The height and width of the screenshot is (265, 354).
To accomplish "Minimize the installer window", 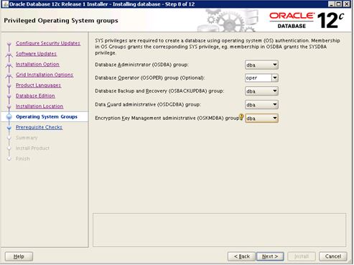I will pos(331,4).
